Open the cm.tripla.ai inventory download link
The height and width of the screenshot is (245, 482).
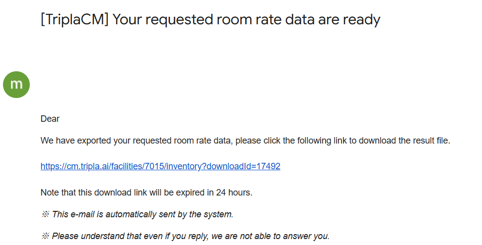point(160,166)
